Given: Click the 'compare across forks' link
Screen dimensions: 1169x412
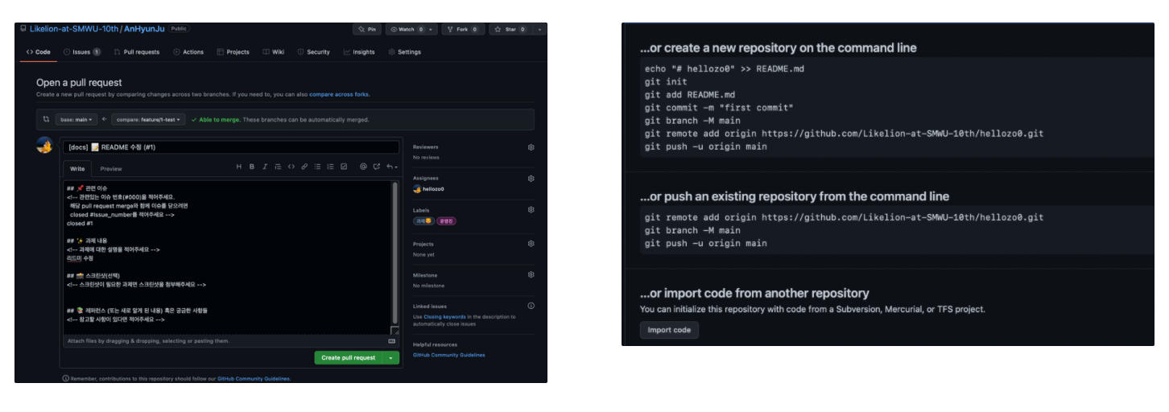Looking at the screenshot, I should click(x=339, y=94).
